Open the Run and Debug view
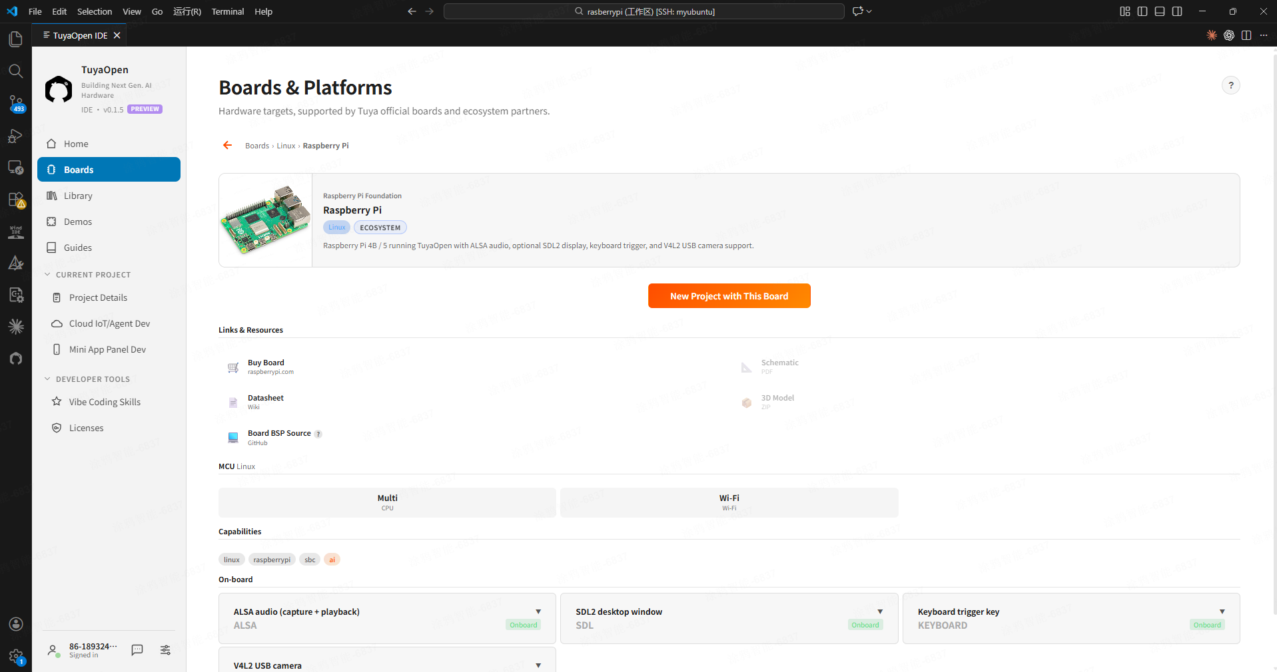The width and height of the screenshot is (1277, 672). 15,136
